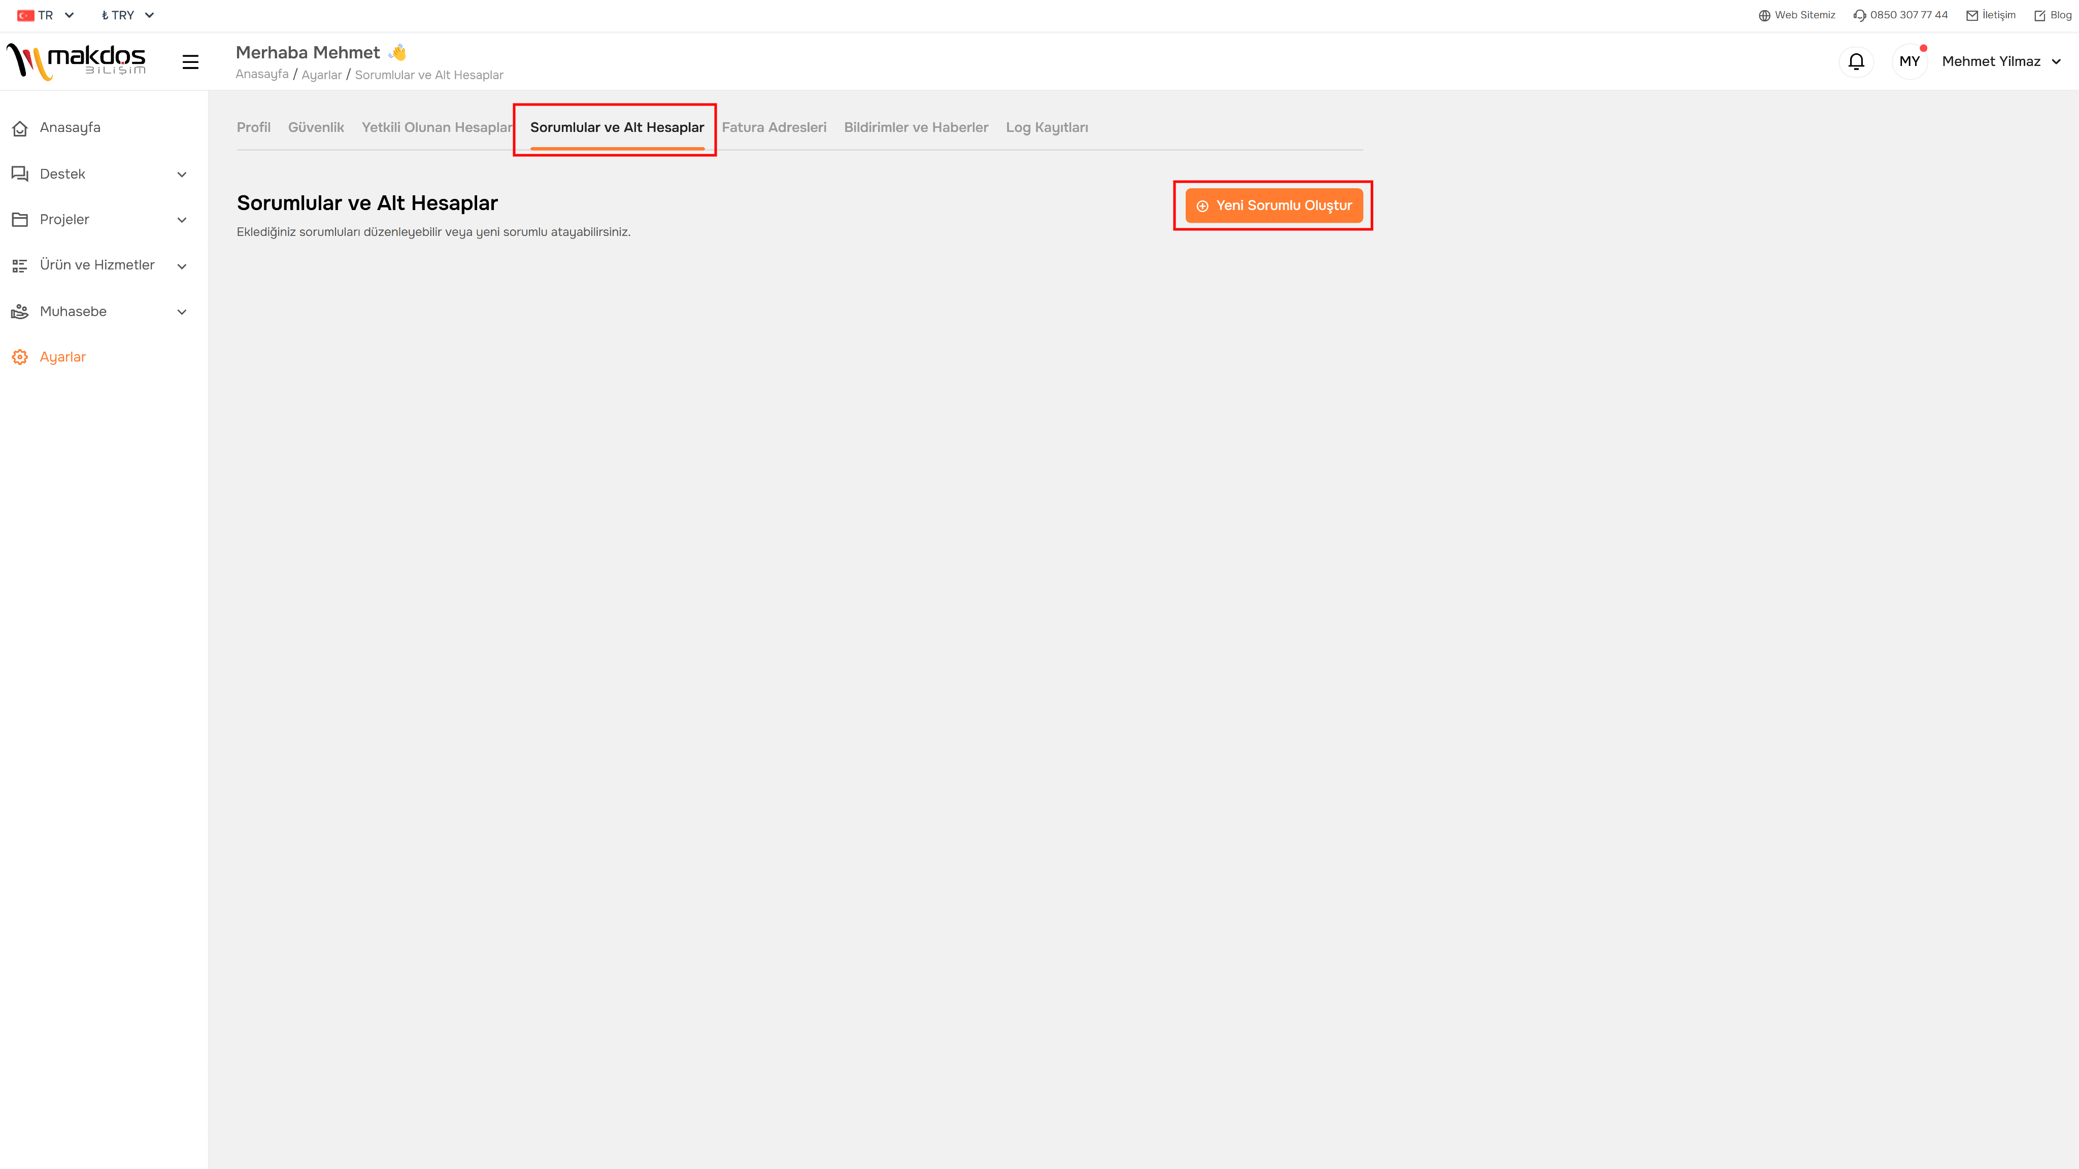
Task: Click the Ürün ve Hizmetler list icon
Action: [x=20, y=265]
